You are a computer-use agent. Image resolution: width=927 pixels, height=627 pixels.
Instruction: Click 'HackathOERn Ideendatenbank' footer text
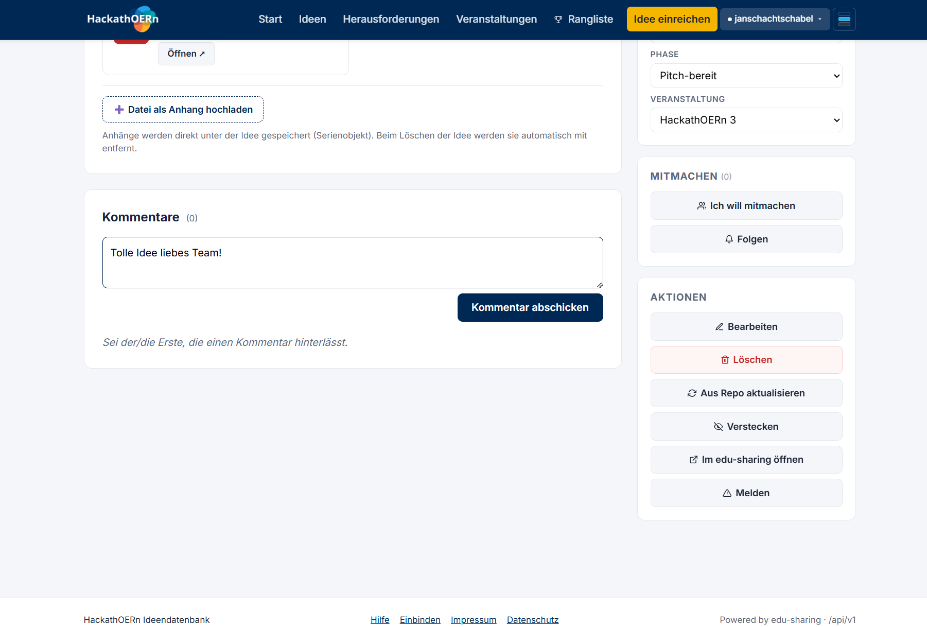(147, 620)
